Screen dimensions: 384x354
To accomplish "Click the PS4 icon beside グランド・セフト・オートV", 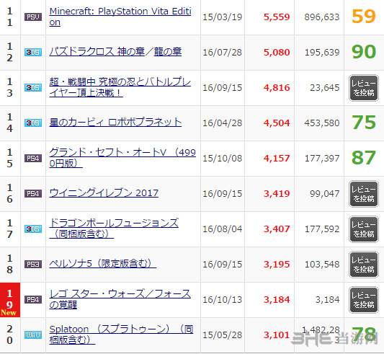I will [33, 158].
